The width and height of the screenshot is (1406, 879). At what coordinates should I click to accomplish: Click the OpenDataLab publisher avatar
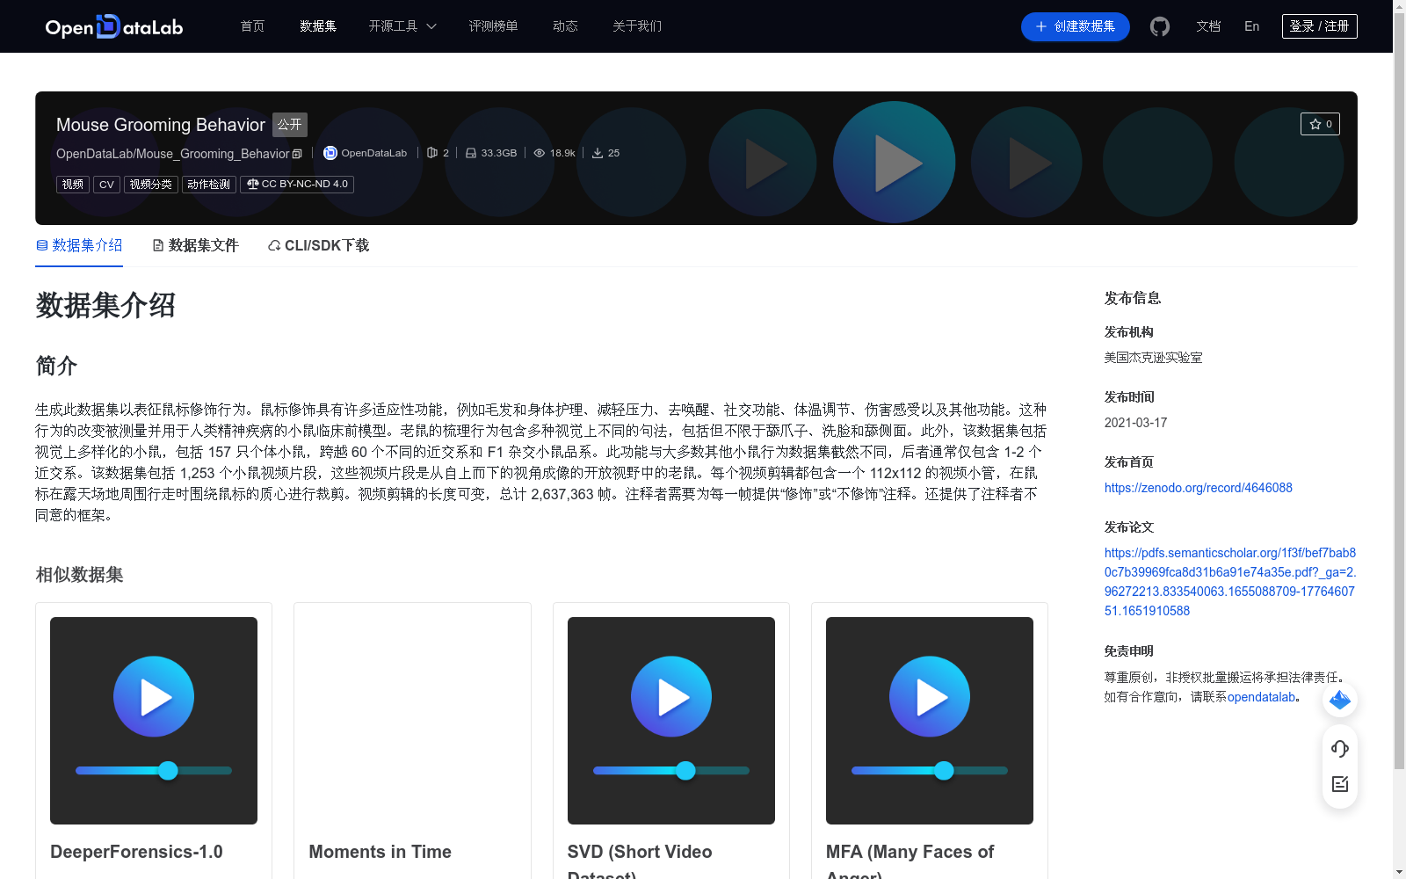point(330,153)
